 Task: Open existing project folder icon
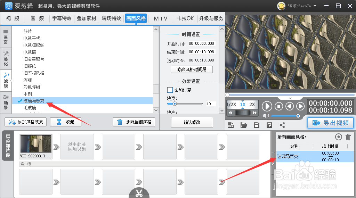[x=244, y=125]
